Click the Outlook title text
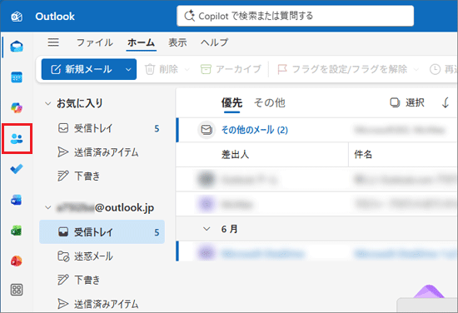The height and width of the screenshot is (313, 458). pos(55,17)
